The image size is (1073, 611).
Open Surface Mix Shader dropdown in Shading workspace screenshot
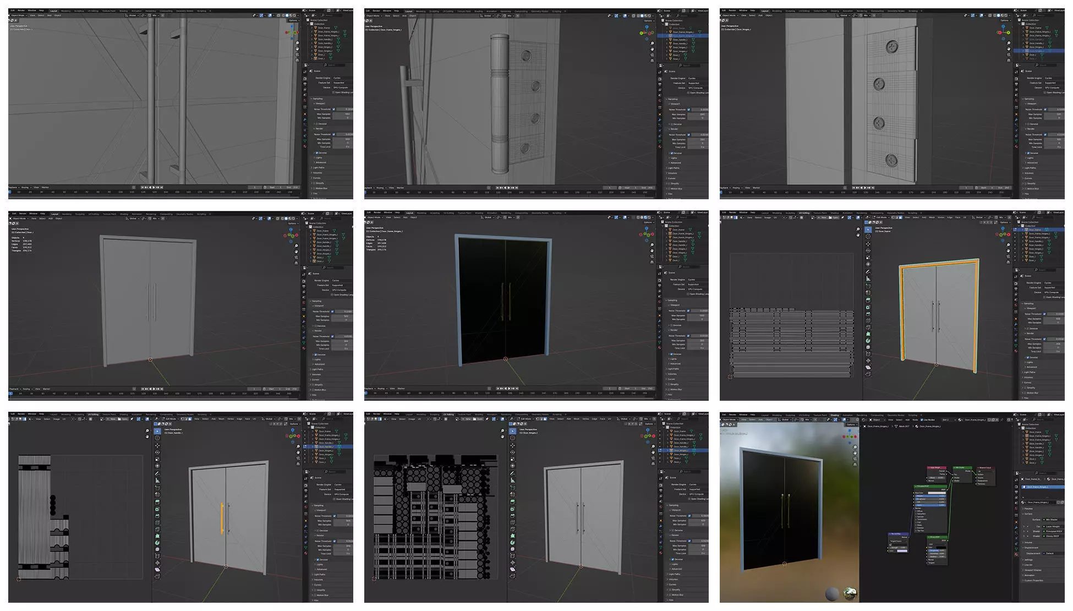(1054, 520)
